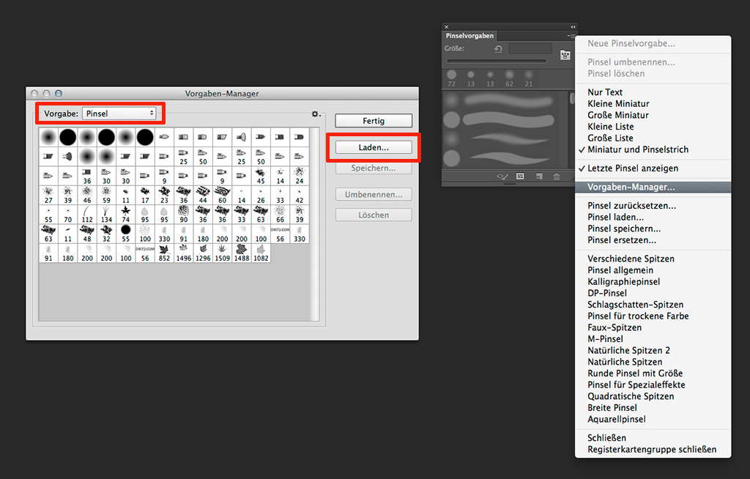The height and width of the screenshot is (479, 750).
Task: Select 'Aquarellpinsel' brush set from menu
Action: pos(617,419)
